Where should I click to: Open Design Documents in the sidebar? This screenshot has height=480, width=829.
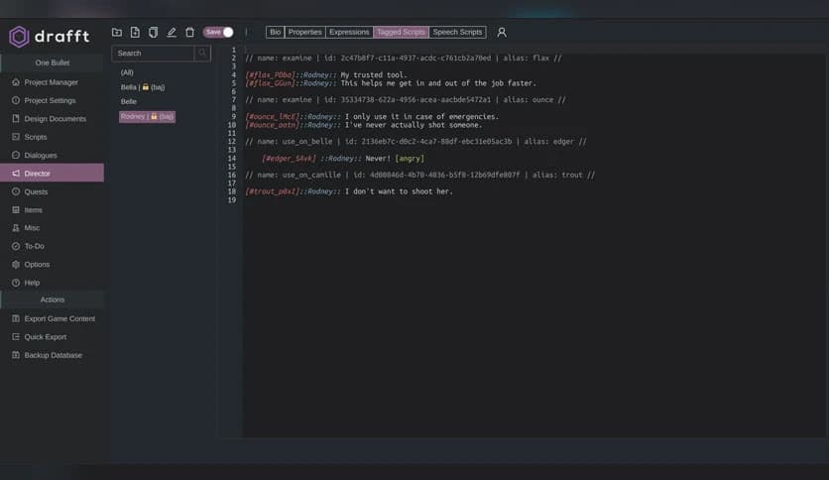pos(52,119)
